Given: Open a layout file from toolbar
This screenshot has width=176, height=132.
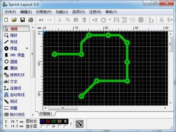Looking at the screenshot, I should [x=14, y=20].
